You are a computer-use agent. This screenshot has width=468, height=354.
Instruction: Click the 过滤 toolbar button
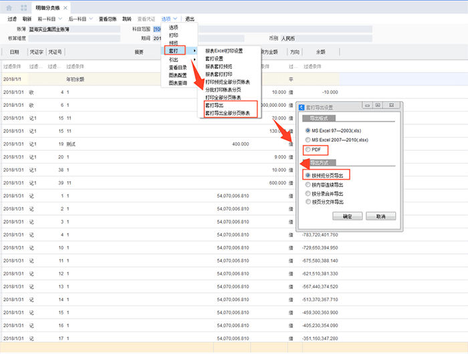(11, 19)
